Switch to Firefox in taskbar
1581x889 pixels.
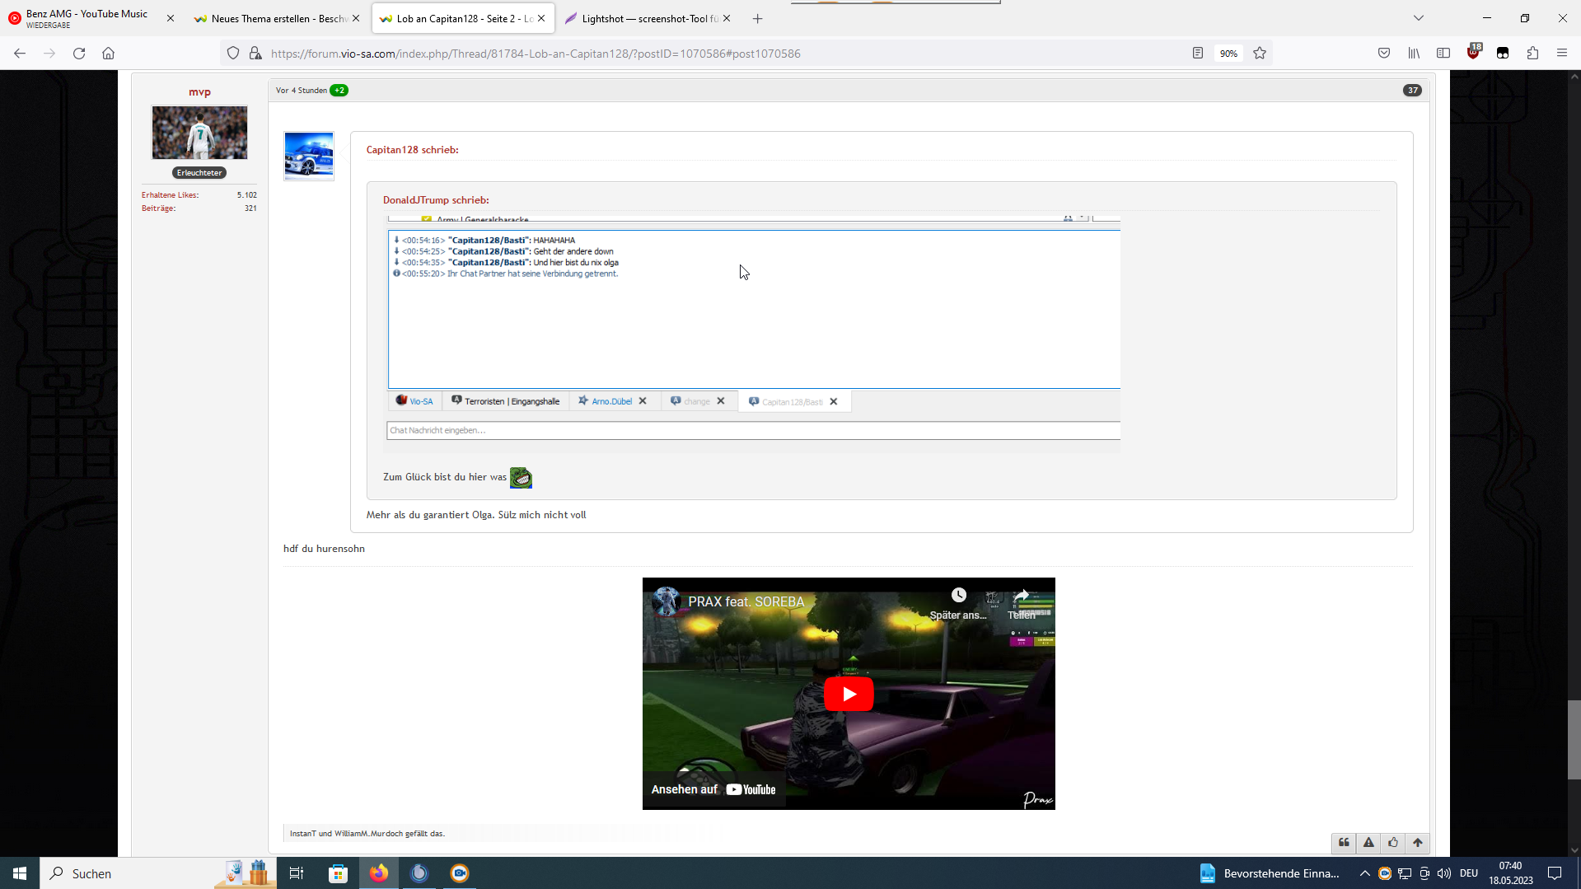(379, 873)
